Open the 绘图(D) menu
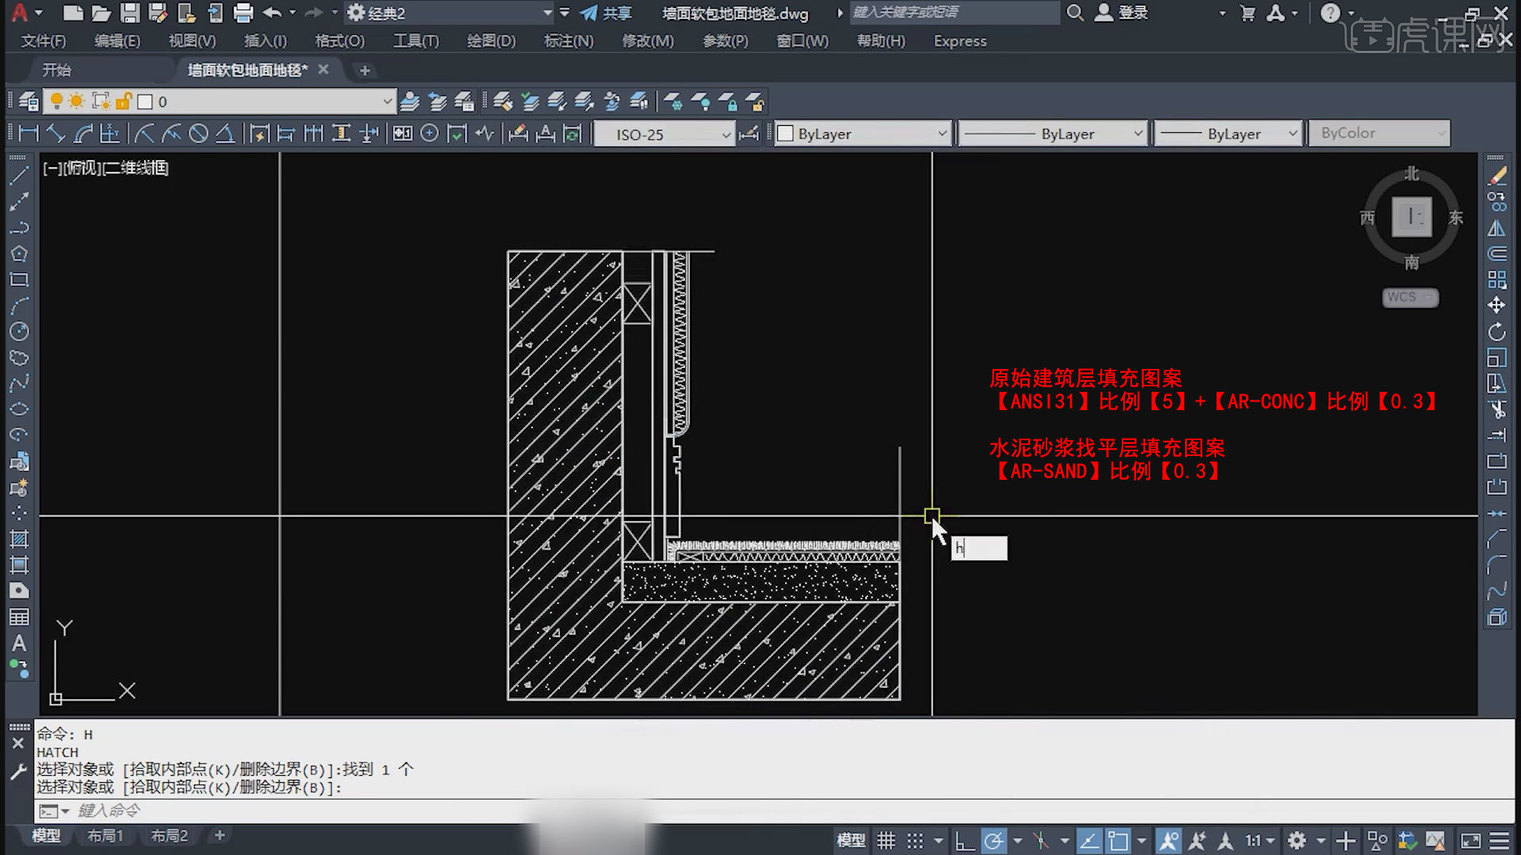1521x855 pixels. click(490, 41)
